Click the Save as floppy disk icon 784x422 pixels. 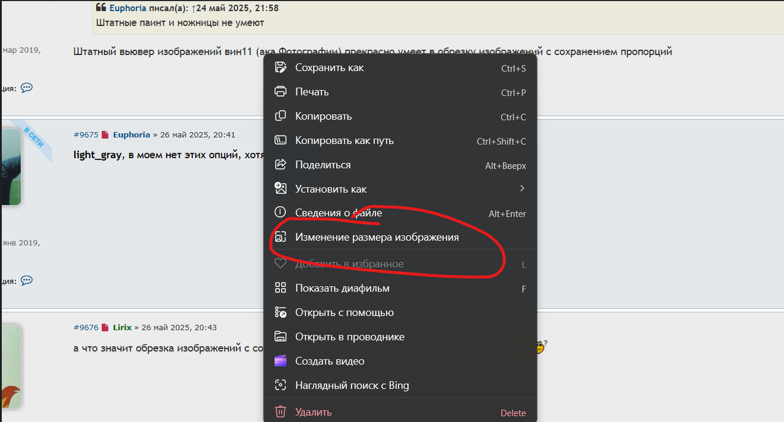[x=281, y=67]
